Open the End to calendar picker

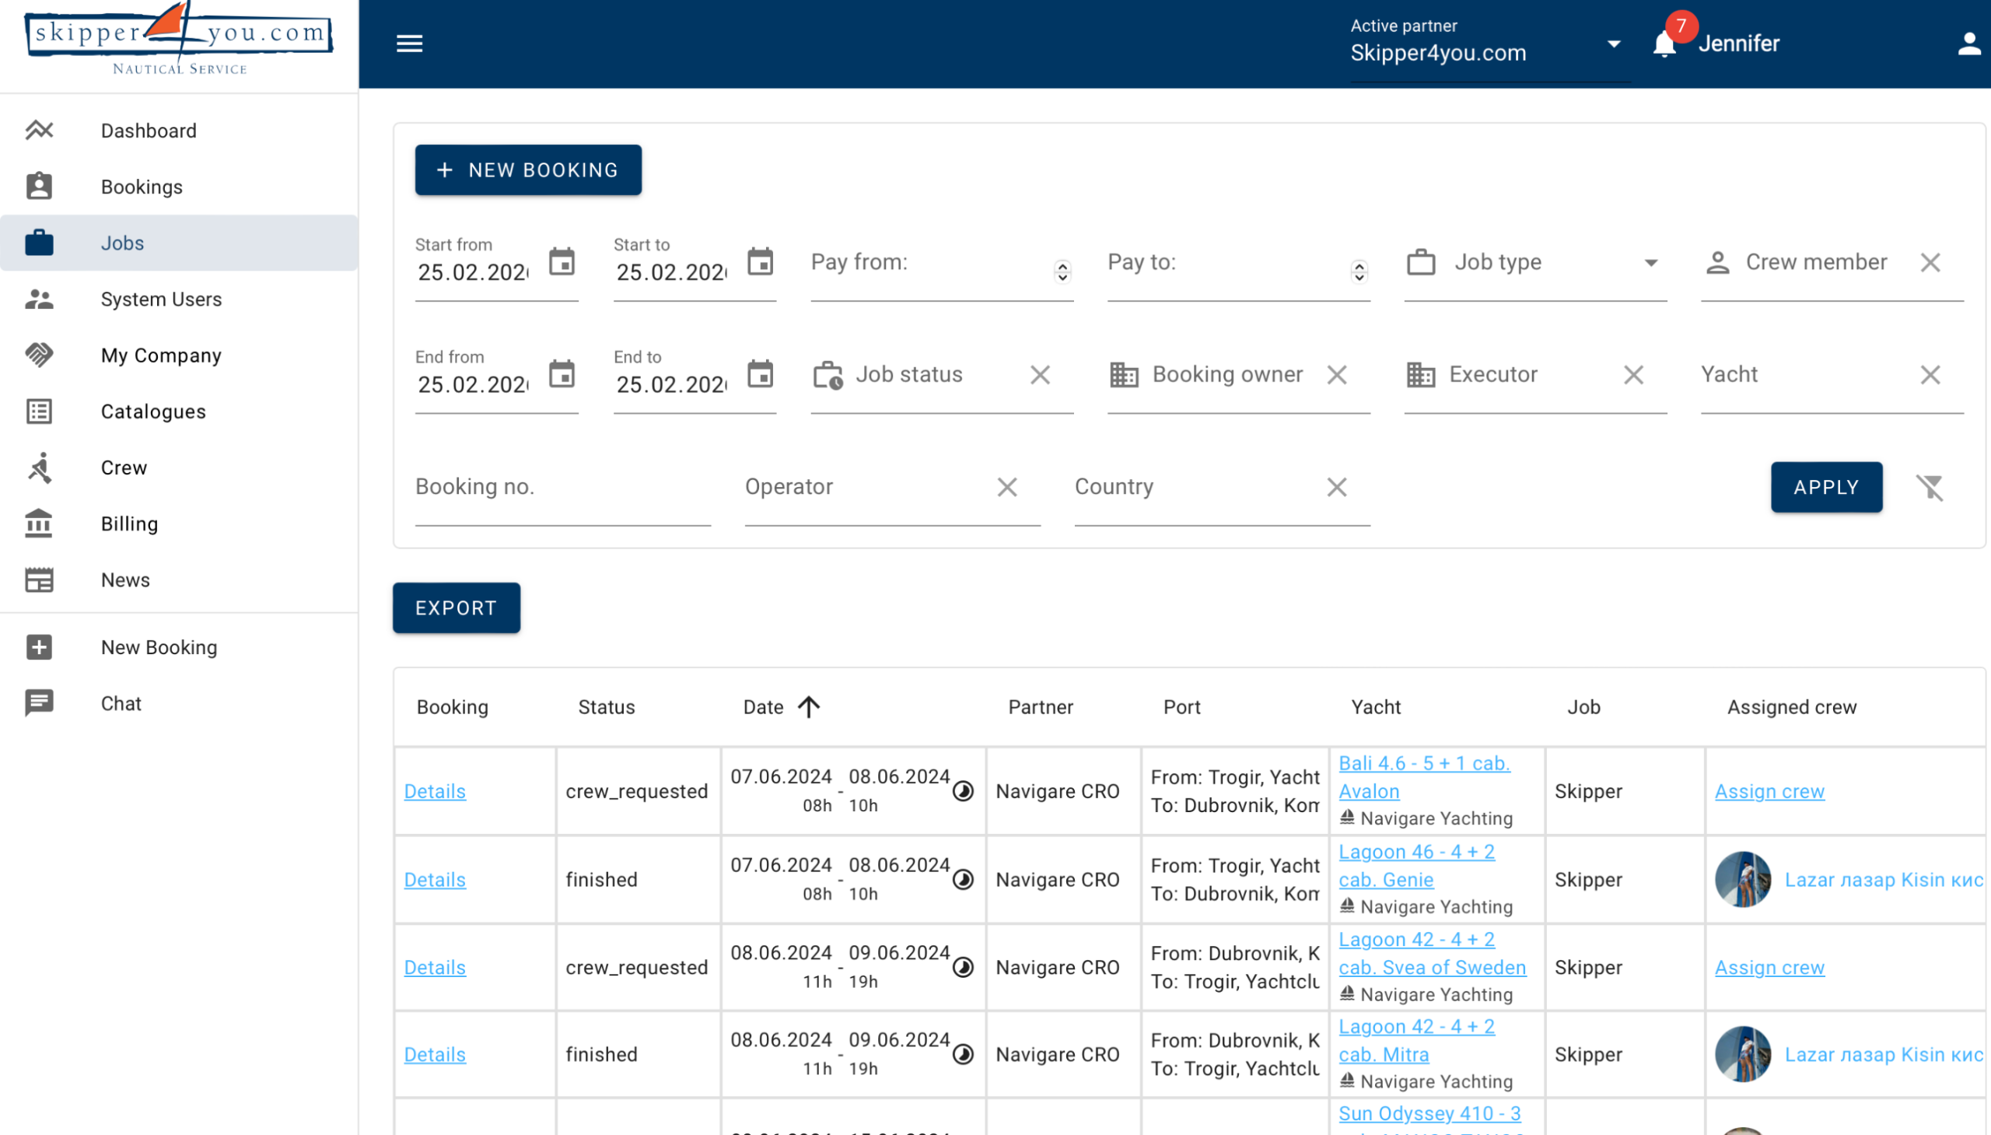(760, 374)
